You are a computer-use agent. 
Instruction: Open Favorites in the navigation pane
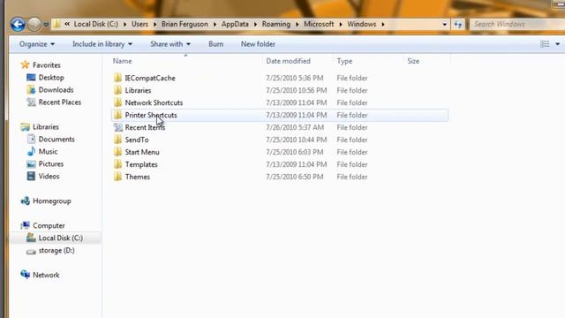[47, 65]
